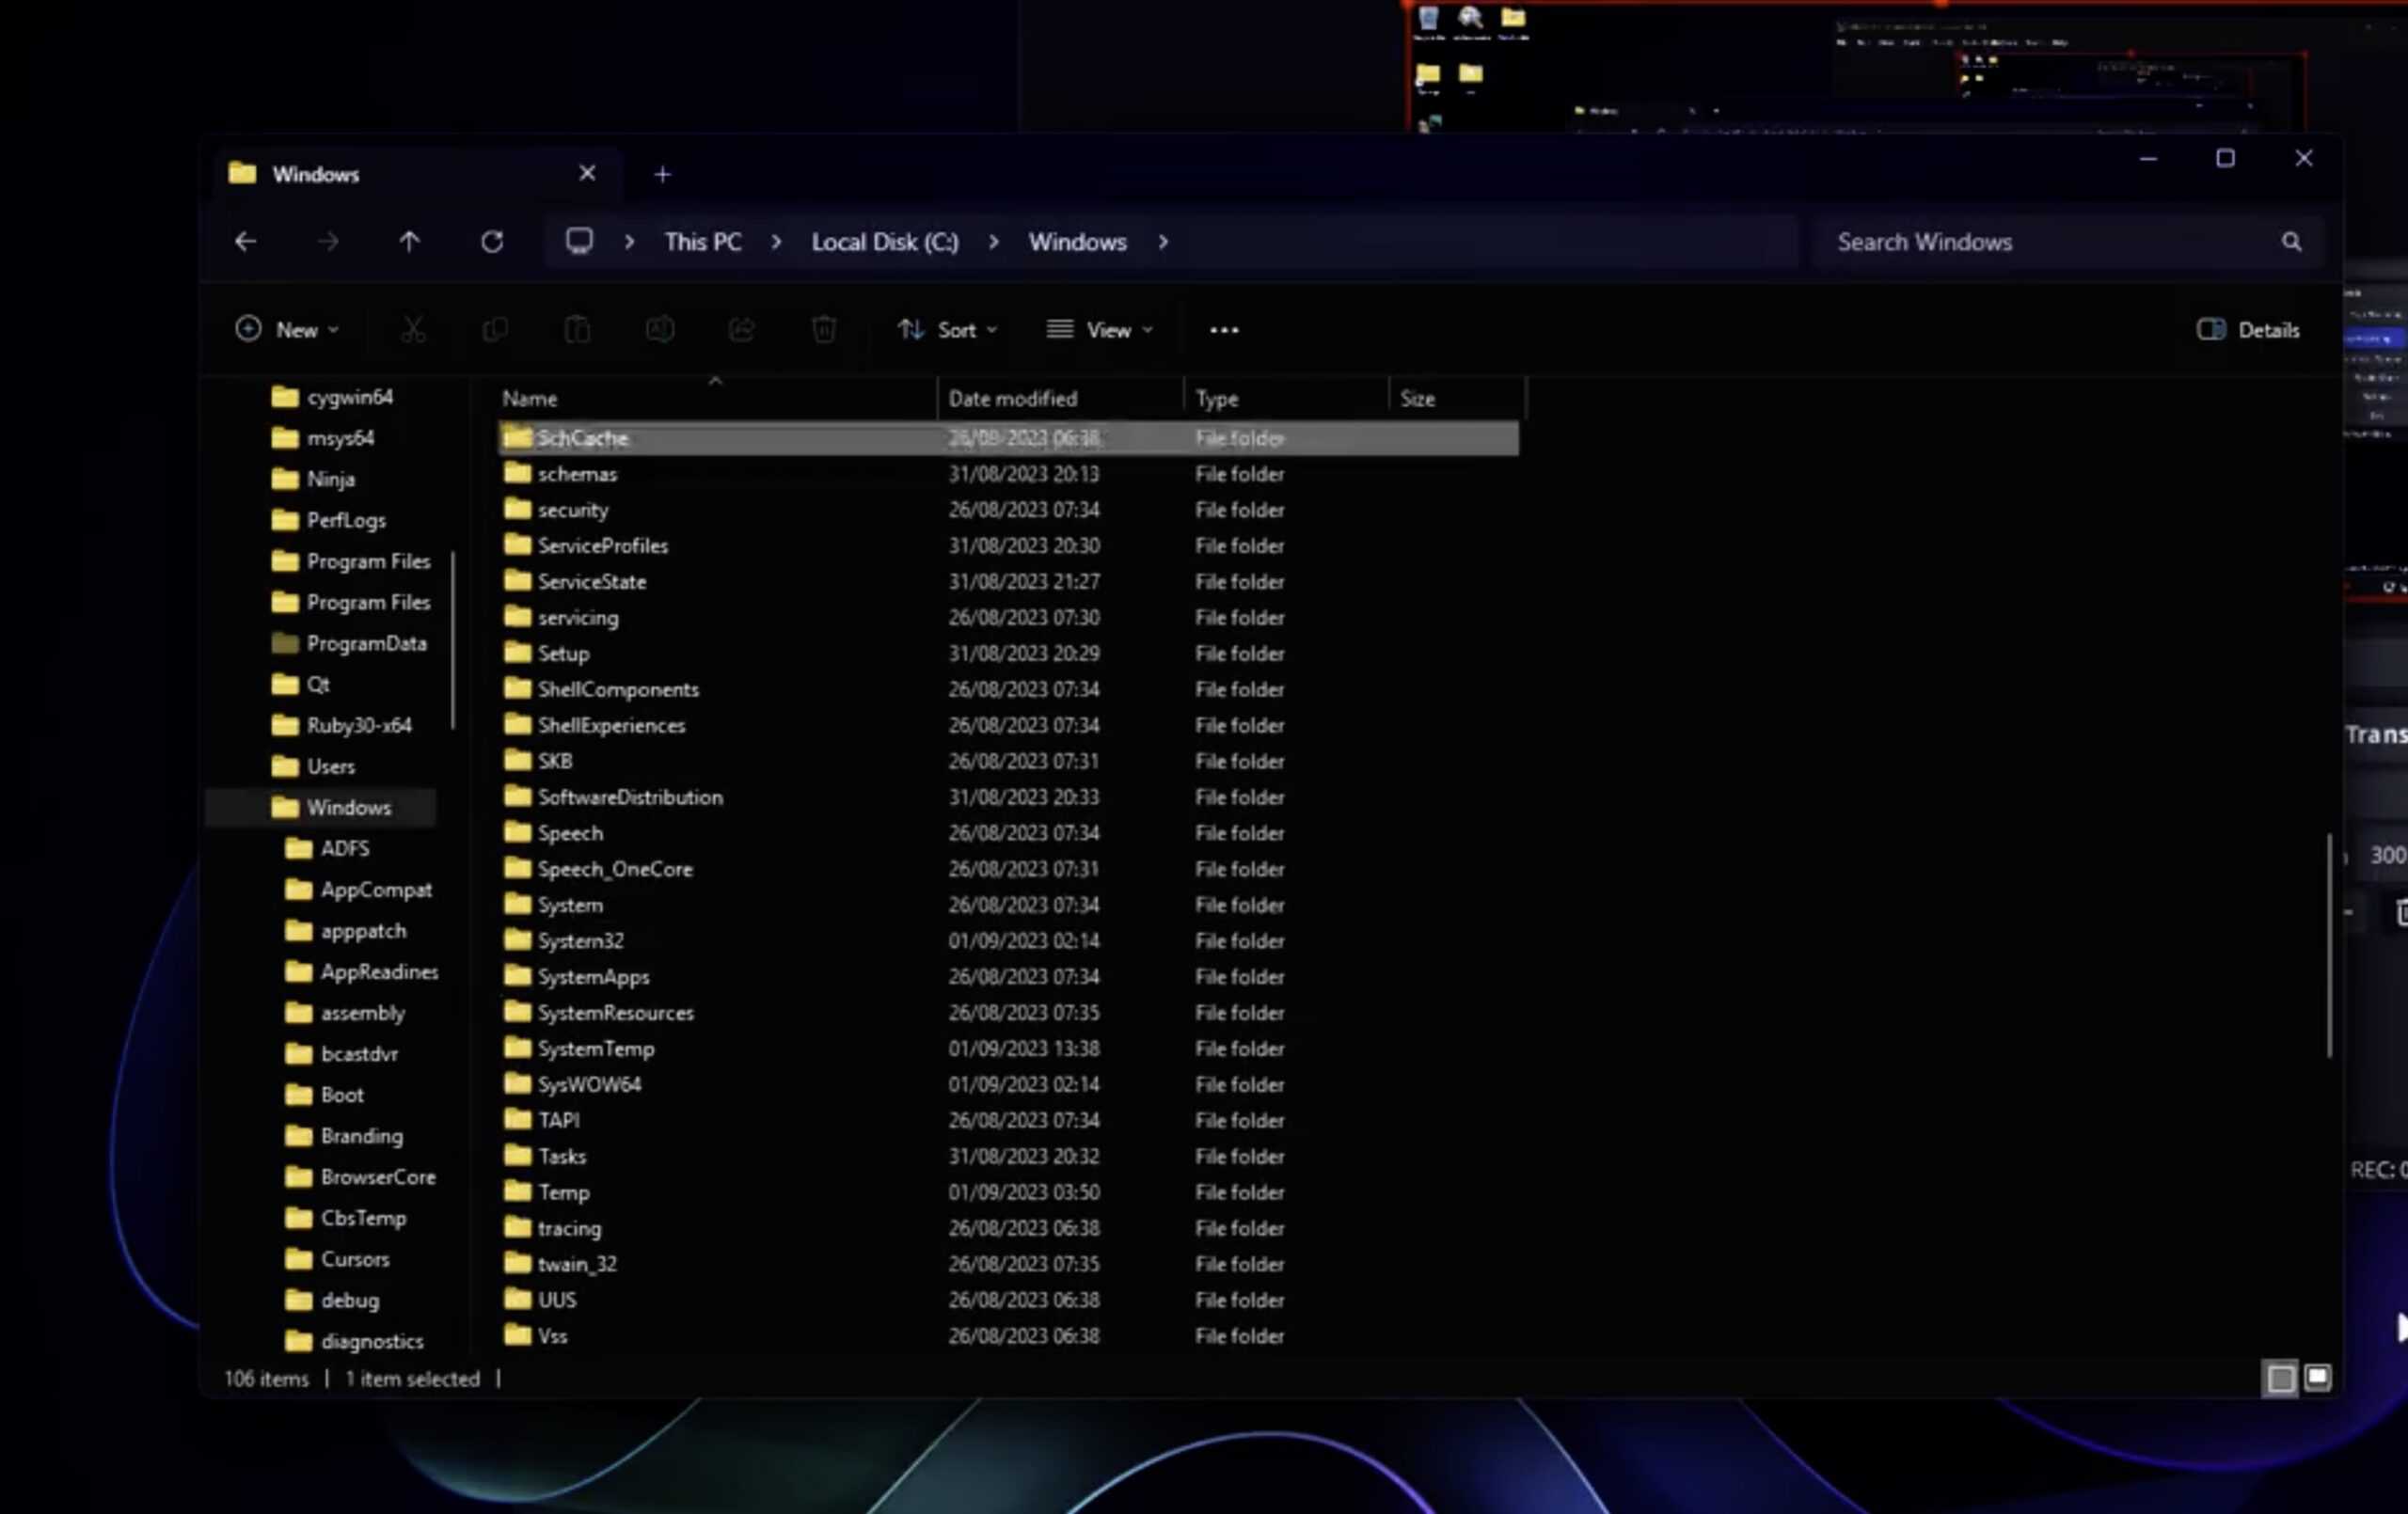Image resolution: width=2408 pixels, height=1514 pixels.
Task: Open the New dropdown
Action: tap(287, 330)
